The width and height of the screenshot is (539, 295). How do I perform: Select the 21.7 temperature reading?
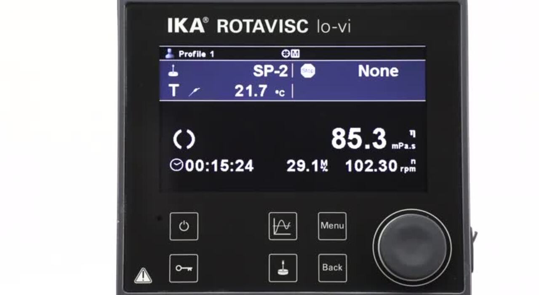click(x=251, y=91)
